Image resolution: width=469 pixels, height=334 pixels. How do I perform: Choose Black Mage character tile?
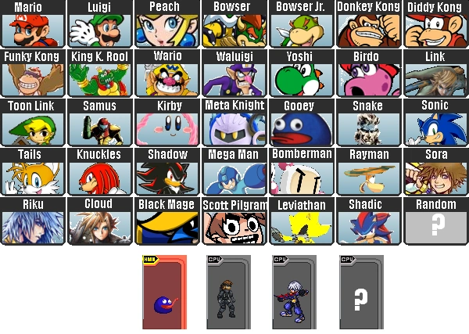[167, 221]
